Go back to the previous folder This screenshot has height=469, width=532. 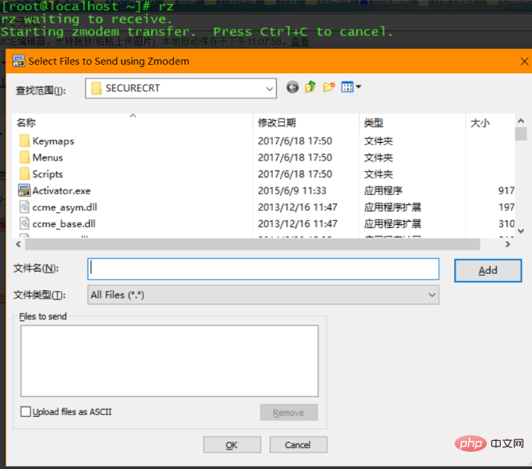293,87
